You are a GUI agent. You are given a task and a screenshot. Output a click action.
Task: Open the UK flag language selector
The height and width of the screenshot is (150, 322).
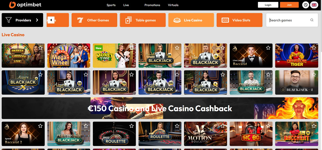(x=314, y=5)
